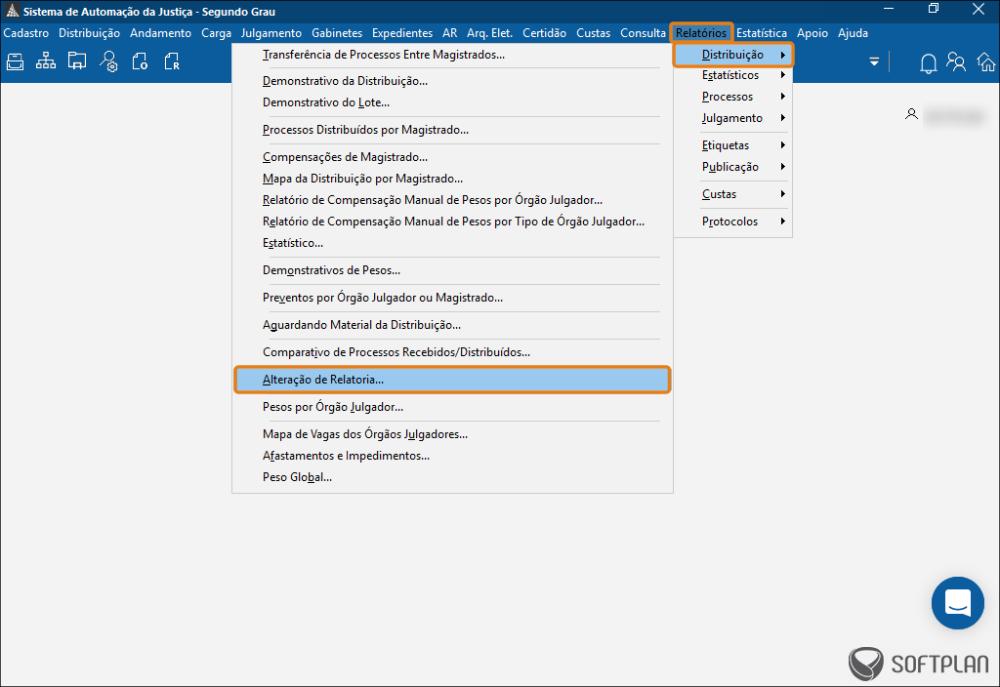
Task: Open the Estatística menu
Action: coord(762,33)
